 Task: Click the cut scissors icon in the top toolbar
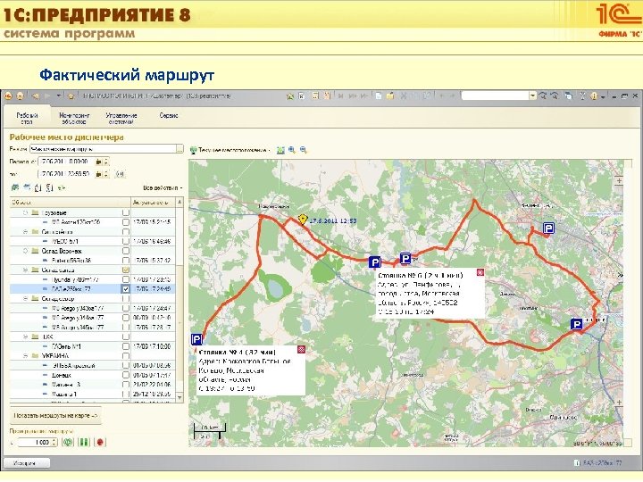coord(404,96)
